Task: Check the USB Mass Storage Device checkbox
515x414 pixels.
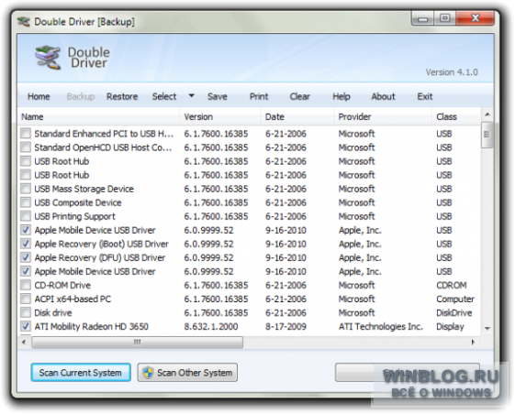Action: pyautogui.click(x=26, y=189)
